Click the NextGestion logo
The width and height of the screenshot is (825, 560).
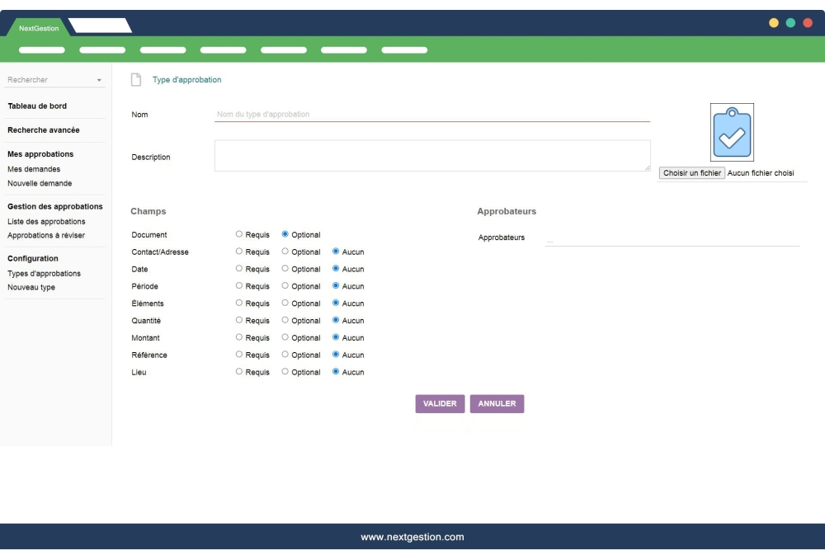37,27
